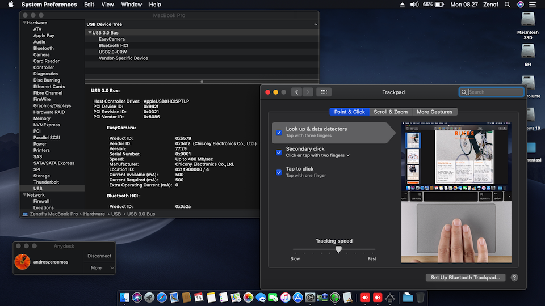Select EasyCamera in USB device tree
Viewport: 545px width, 306px height.
pyautogui.click(x=112, y=39)
